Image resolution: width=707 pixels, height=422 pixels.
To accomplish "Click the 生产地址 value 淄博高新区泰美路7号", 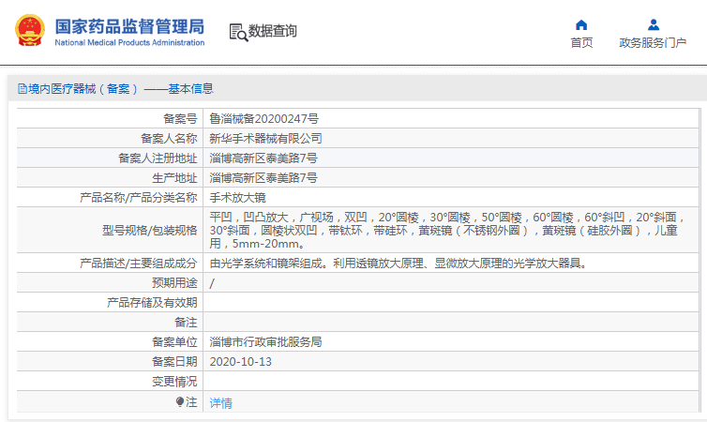I will pos(263,178).
